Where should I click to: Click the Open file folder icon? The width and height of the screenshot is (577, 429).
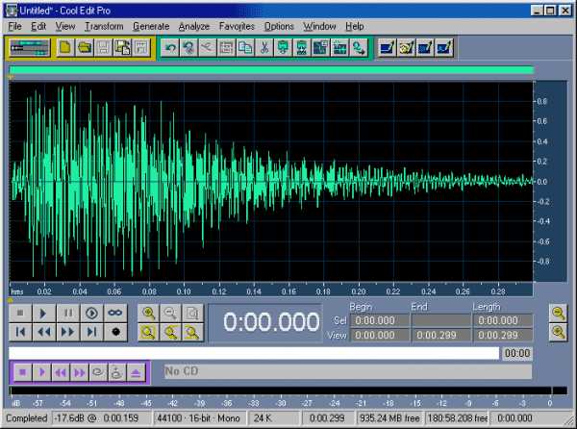click(84, 46)
